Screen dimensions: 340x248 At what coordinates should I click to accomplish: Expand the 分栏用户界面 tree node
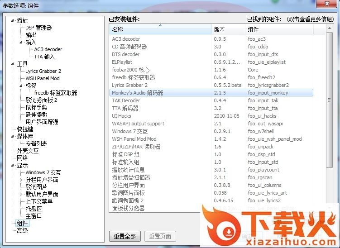(21, 180)
